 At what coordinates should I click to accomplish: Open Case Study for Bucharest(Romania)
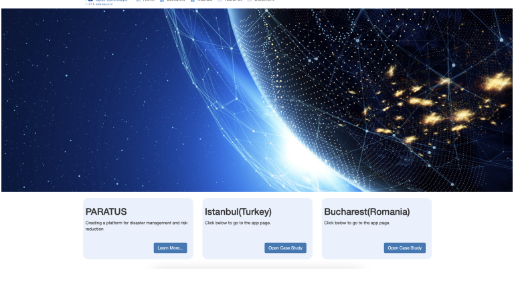point(404,248)
